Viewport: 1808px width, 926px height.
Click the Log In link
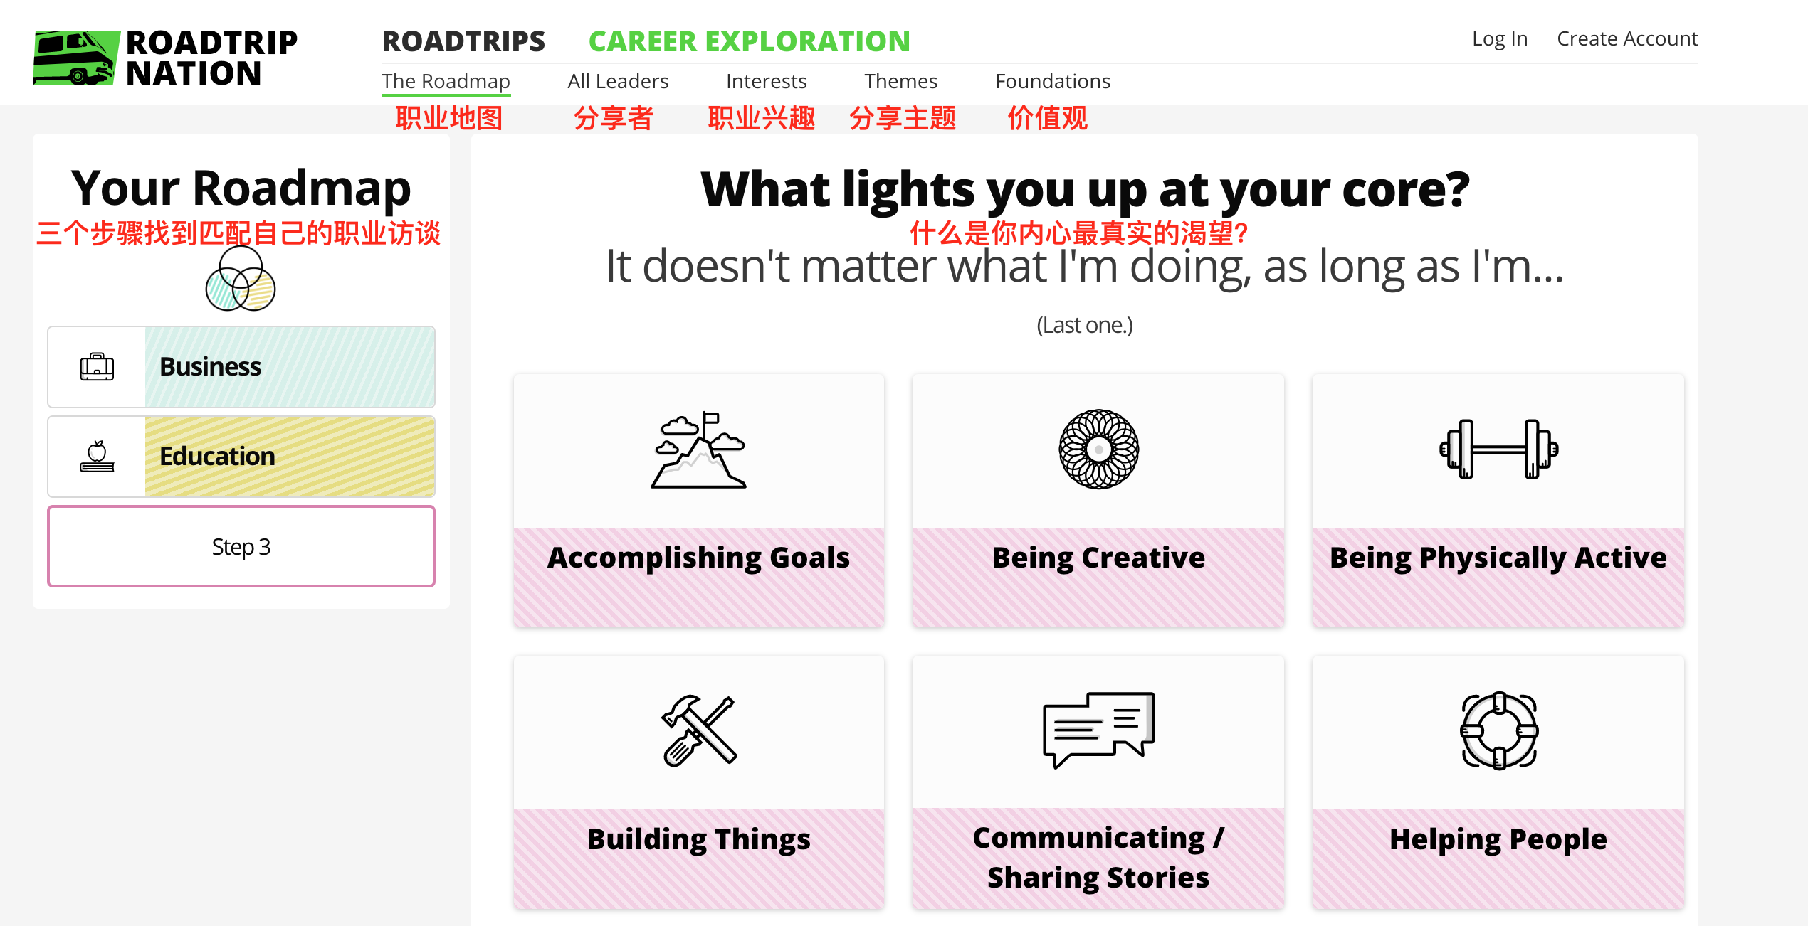coord(1500,38)
